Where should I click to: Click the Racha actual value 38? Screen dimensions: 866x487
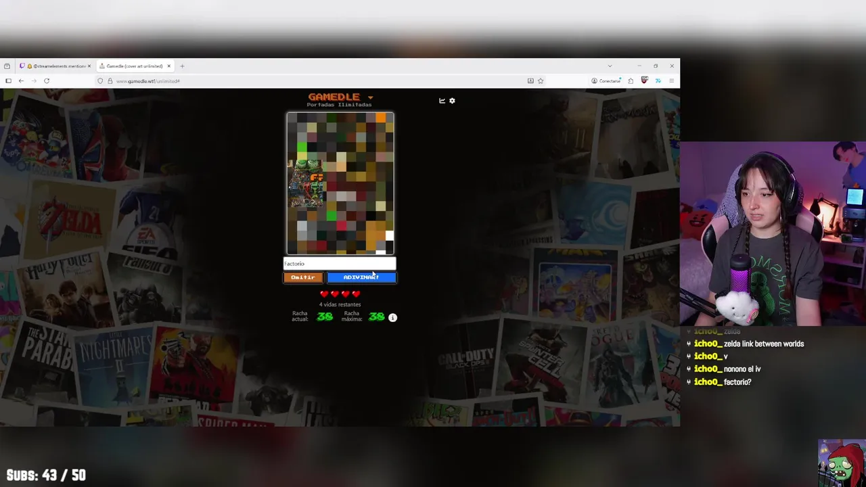point(325,317)
